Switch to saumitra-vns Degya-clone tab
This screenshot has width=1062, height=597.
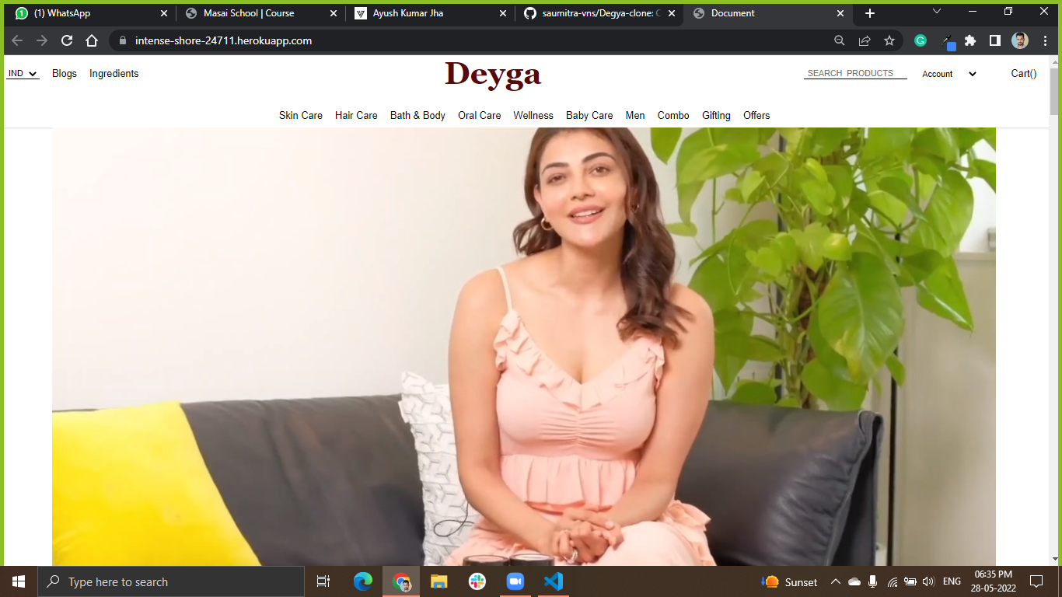(598, 13)
